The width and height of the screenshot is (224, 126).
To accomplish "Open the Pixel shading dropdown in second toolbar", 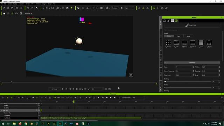I will click(x=28, y=13).
